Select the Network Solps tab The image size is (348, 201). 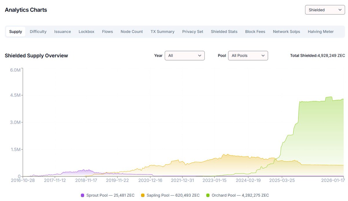287,32
